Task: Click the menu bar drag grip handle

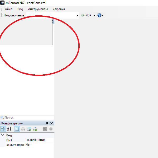Action: [x=2, y=9]
